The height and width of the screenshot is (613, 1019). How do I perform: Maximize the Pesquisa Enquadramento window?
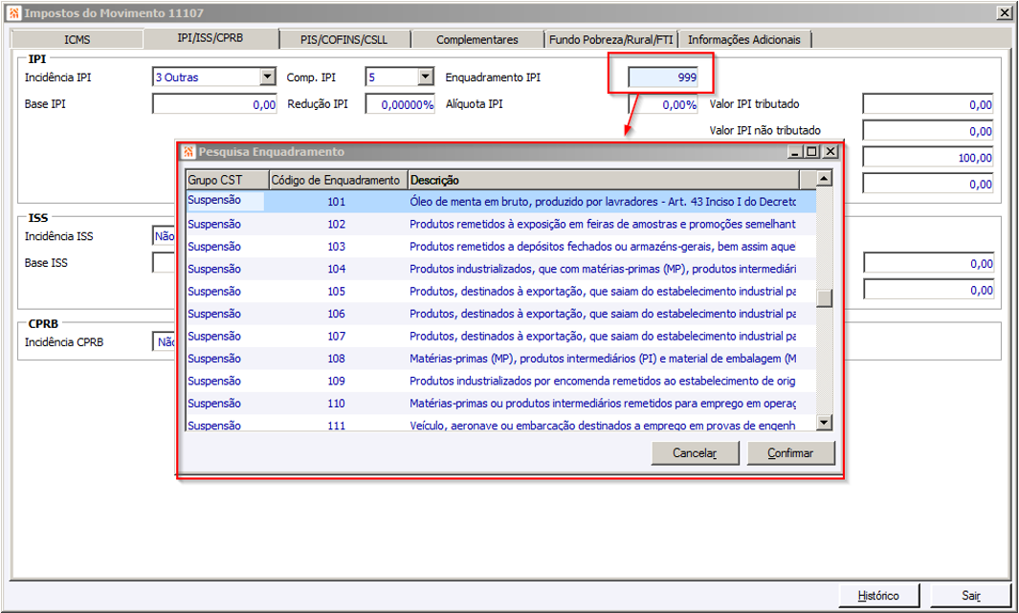click(x=811, y=151)
